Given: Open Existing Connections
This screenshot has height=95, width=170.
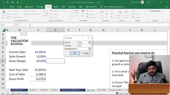Looking at the screenshot, I should click(x=32, y=14).
